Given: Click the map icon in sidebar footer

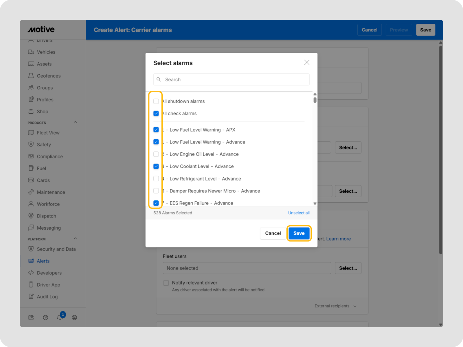Looking at the screenshot, I should 31,318.
